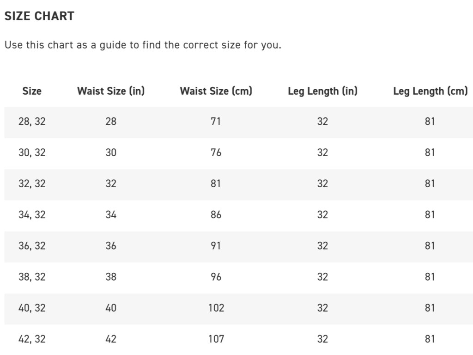This screenshot has height=355, width=473.
Task: Click the Leg Length (in) column header
Action: tap(322, 91)
